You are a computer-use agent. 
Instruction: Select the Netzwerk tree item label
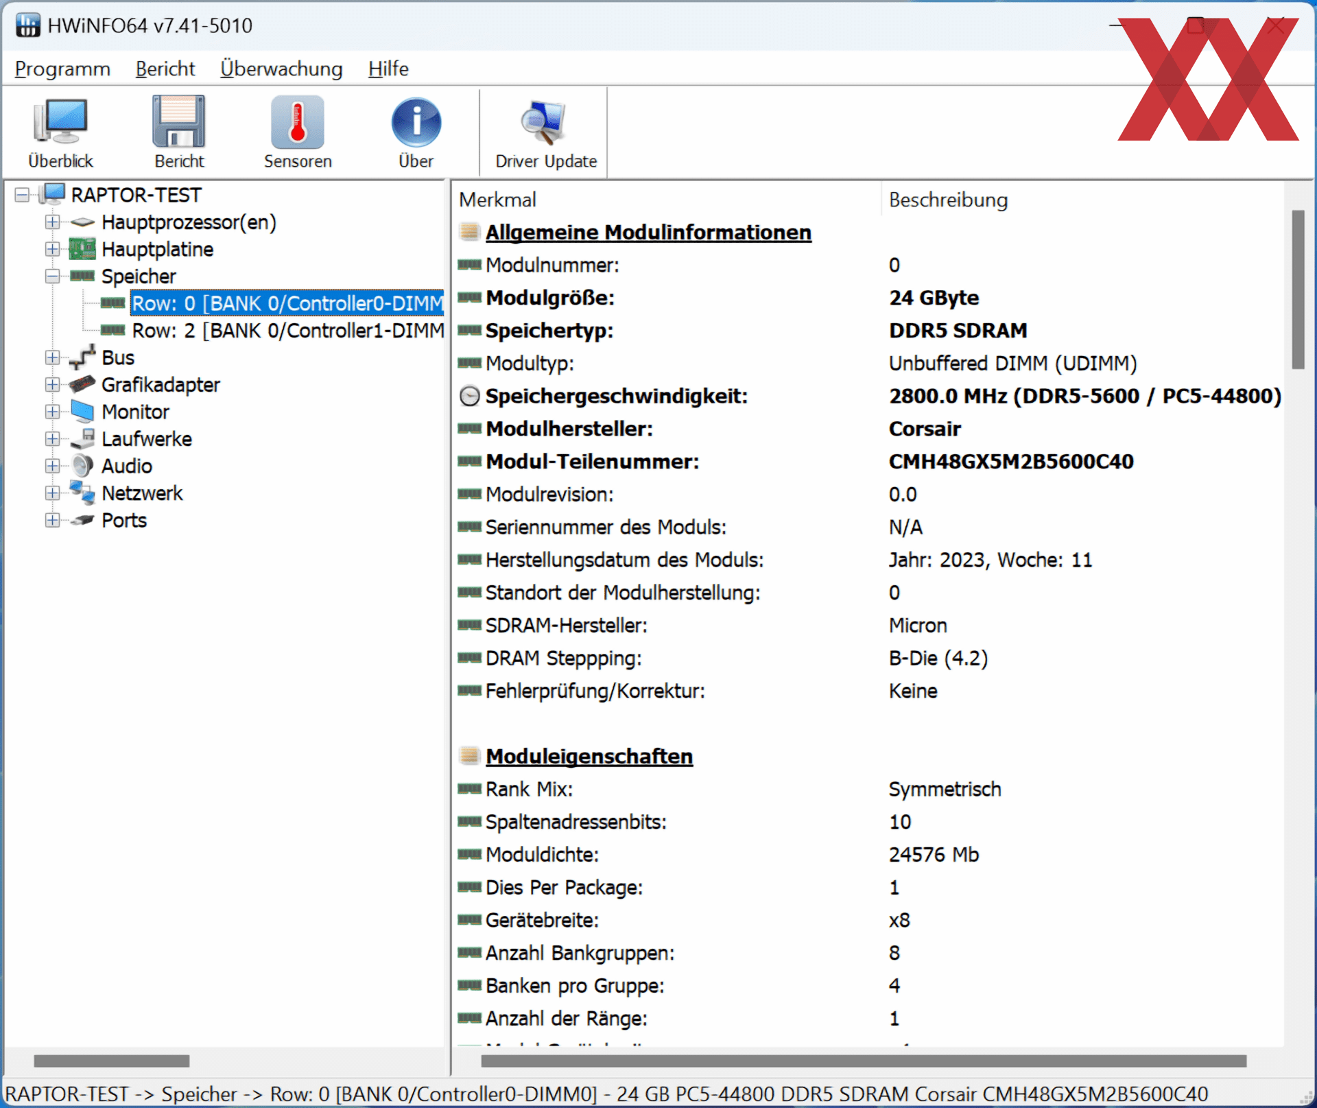point(142,493)
